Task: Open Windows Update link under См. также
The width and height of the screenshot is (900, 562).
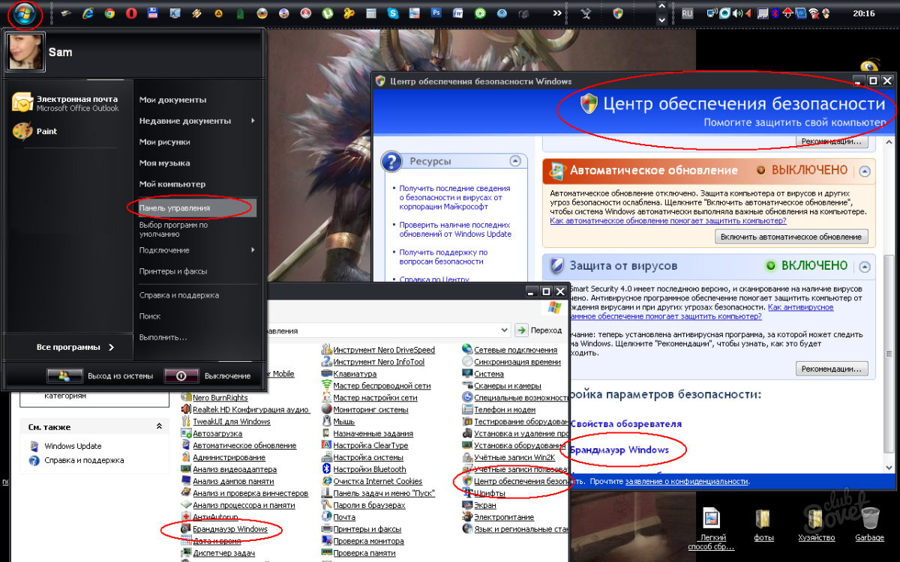Action: tap(73, 446)
